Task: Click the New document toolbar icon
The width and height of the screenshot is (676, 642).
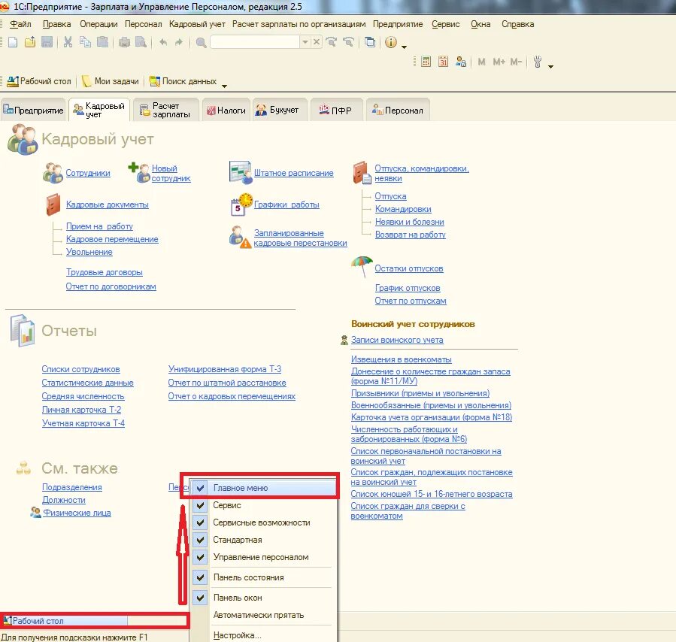Action: coord(13,42)
